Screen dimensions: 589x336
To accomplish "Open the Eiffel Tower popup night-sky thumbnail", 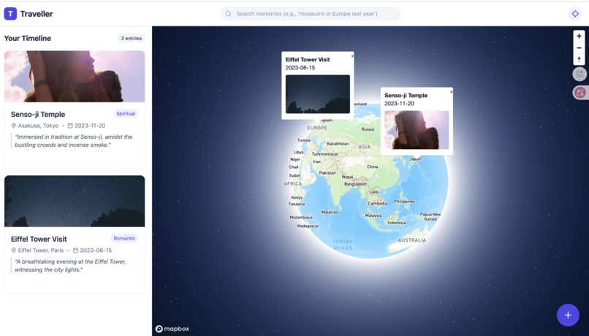I will [x=318, y=93].
